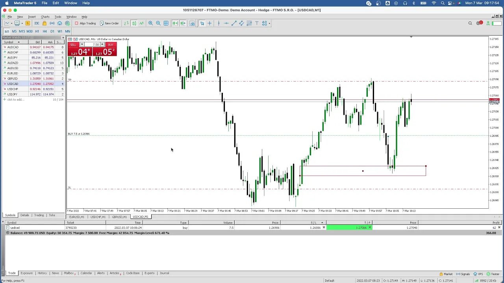Zoom out on the chart

coord(158,23)
